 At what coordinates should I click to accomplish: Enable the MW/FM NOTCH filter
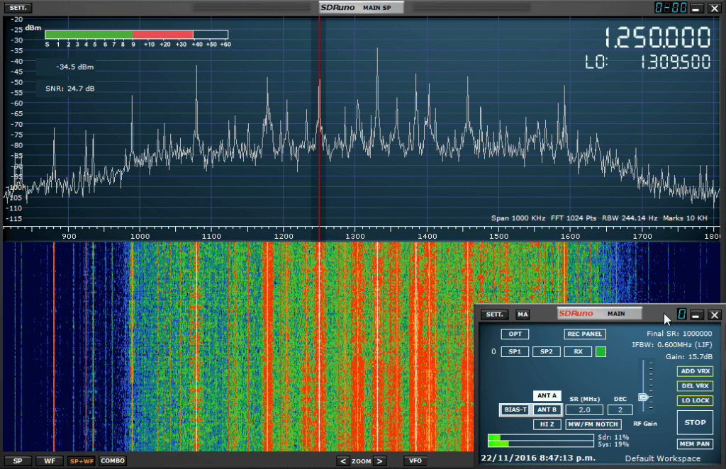click(x=593, y=424)
